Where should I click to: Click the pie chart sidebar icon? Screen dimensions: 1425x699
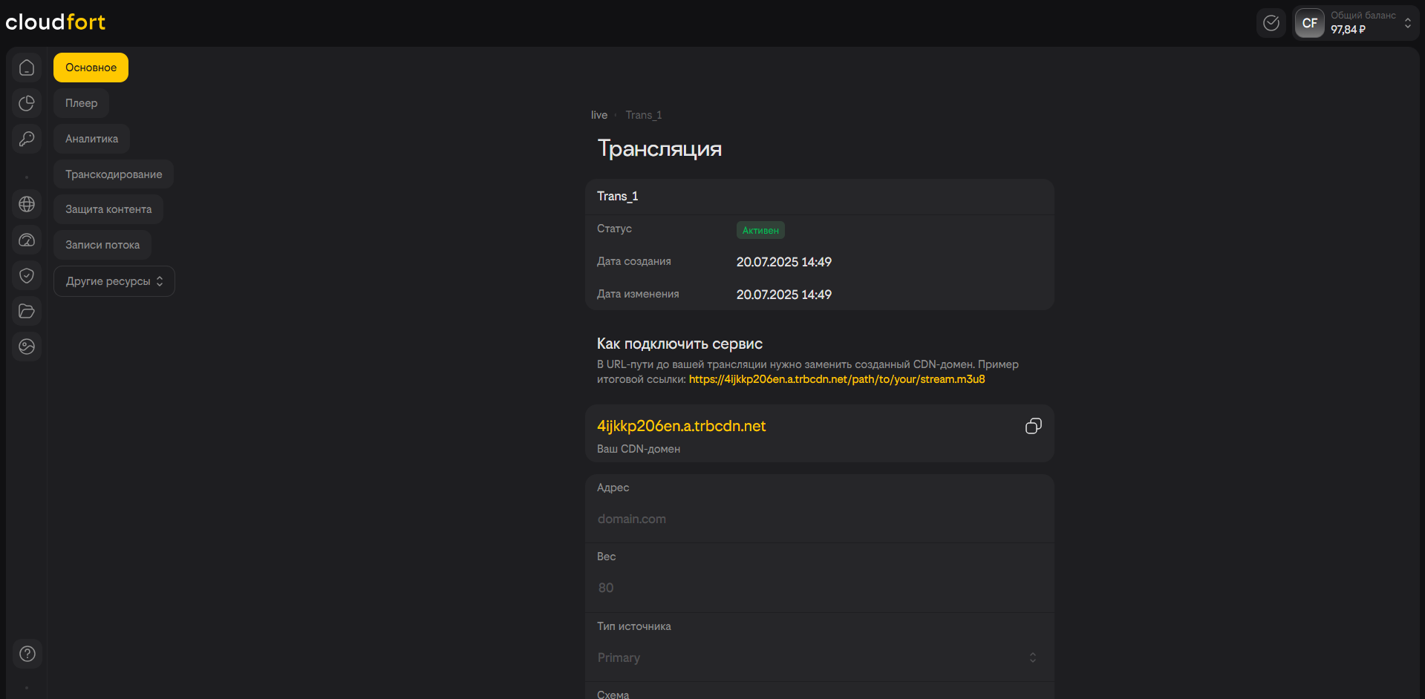27,103
